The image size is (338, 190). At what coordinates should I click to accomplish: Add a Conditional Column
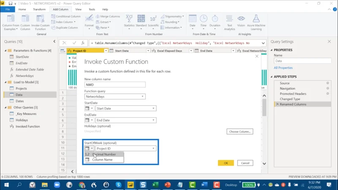point(66,16)
